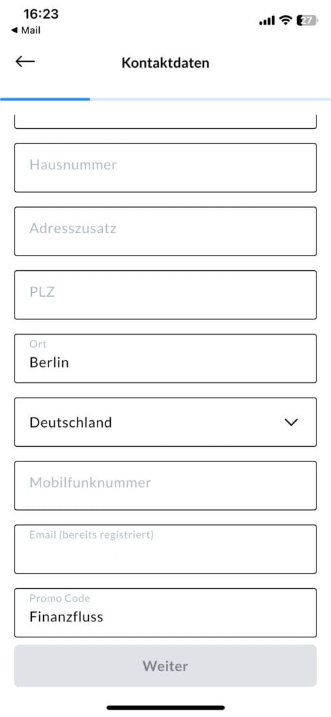331x717 pixels.
Task: Tap the blue registration progress bar
Action: [45, 99]
